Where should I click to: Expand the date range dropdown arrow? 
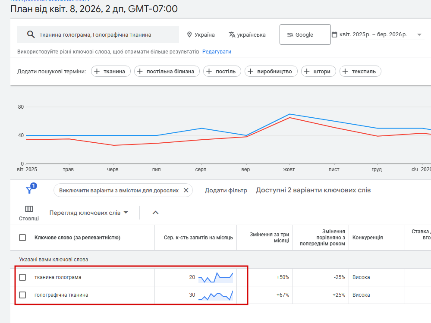coord(419,35)
